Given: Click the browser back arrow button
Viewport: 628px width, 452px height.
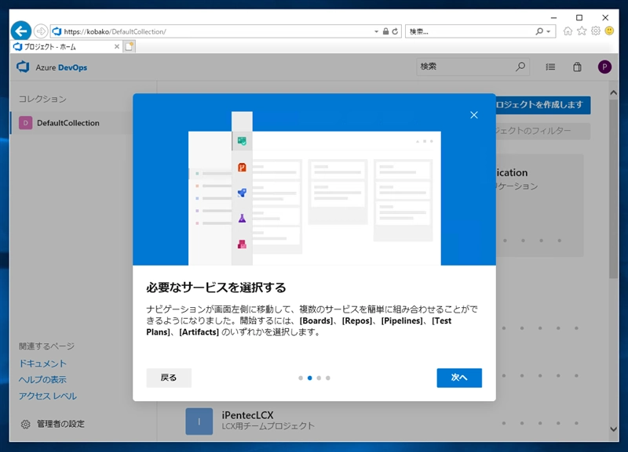Looking at the screenshot, I should (21, 31).
